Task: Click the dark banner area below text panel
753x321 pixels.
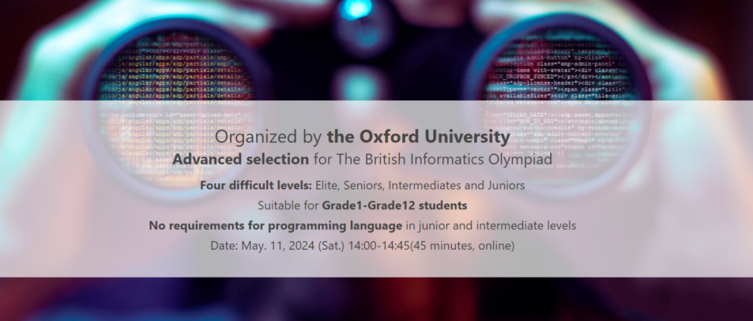Action: pyautogui.click(x=376, y=299)
